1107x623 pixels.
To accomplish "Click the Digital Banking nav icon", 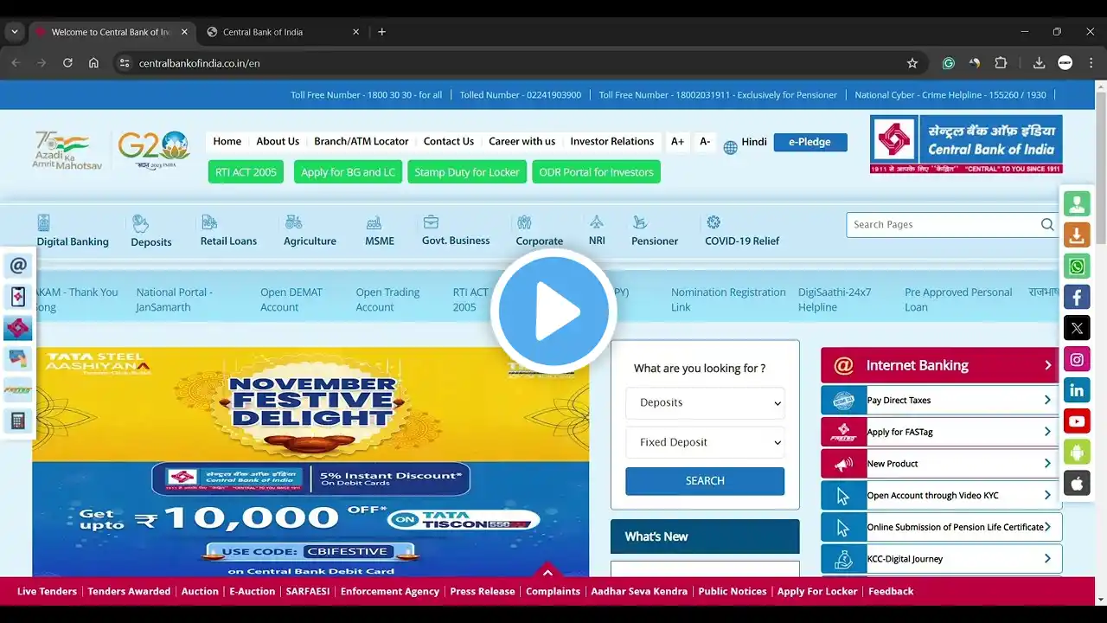I will coord(44,222).
